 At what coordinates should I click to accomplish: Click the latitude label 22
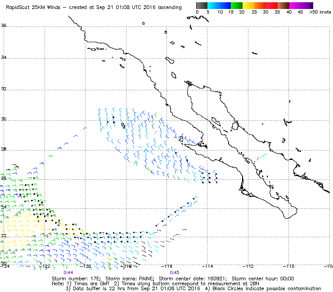(4, 235)
